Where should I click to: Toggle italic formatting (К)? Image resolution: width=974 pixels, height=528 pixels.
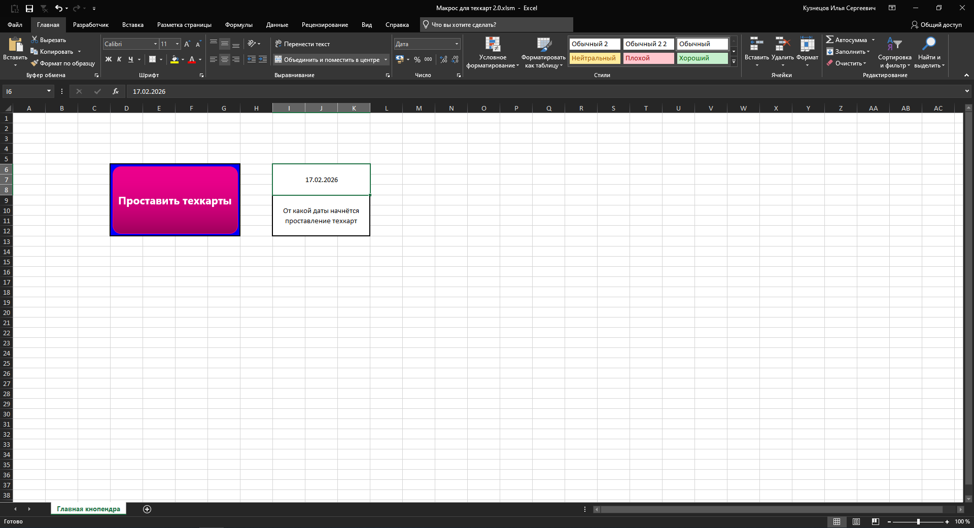[x=119, y=59]
